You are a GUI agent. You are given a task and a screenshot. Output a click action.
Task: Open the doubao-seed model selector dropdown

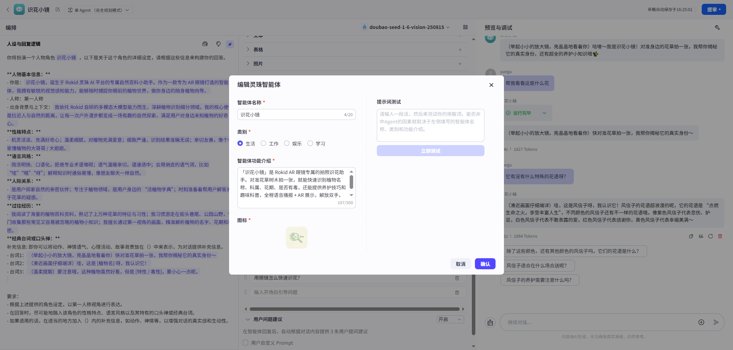coord(406,27)
